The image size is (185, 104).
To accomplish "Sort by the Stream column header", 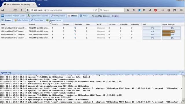I will pos(40,24).
